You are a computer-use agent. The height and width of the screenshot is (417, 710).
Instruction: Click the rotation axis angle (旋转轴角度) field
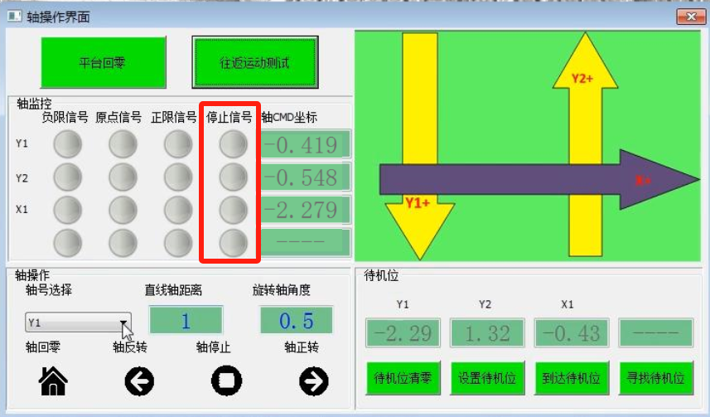[296, 321]
